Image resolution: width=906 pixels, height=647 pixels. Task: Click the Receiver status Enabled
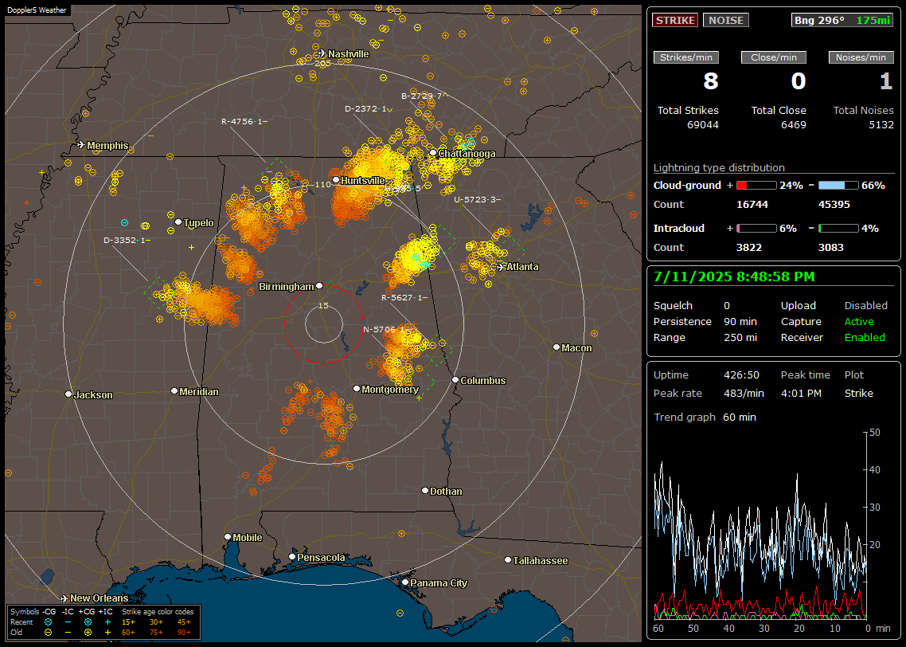click(x=865, y=338)
